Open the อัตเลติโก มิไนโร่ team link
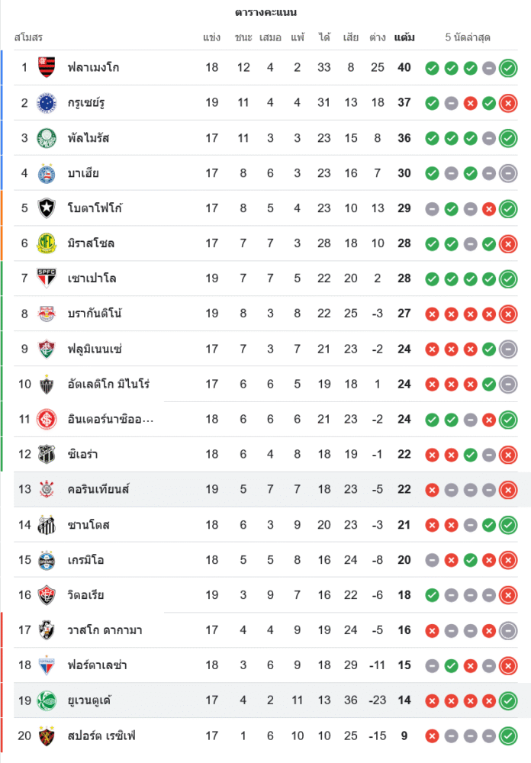 [108, 384]
